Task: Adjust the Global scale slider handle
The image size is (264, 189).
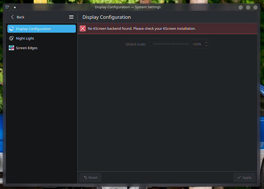Action: (151, 44)
